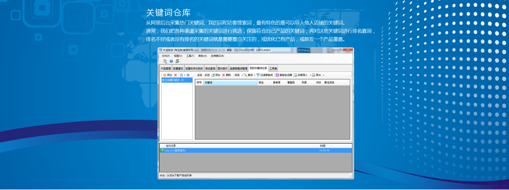The width and height of the screenshot is (509, 190).
Task: Click the 时间 log column header
Action: point(335,146)
